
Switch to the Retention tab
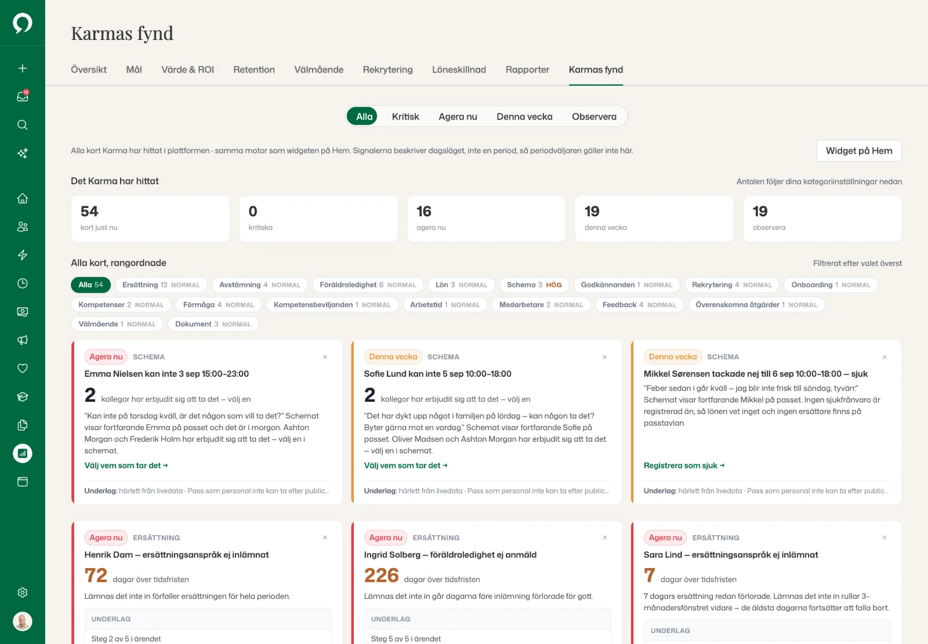[x=254, y=70]
